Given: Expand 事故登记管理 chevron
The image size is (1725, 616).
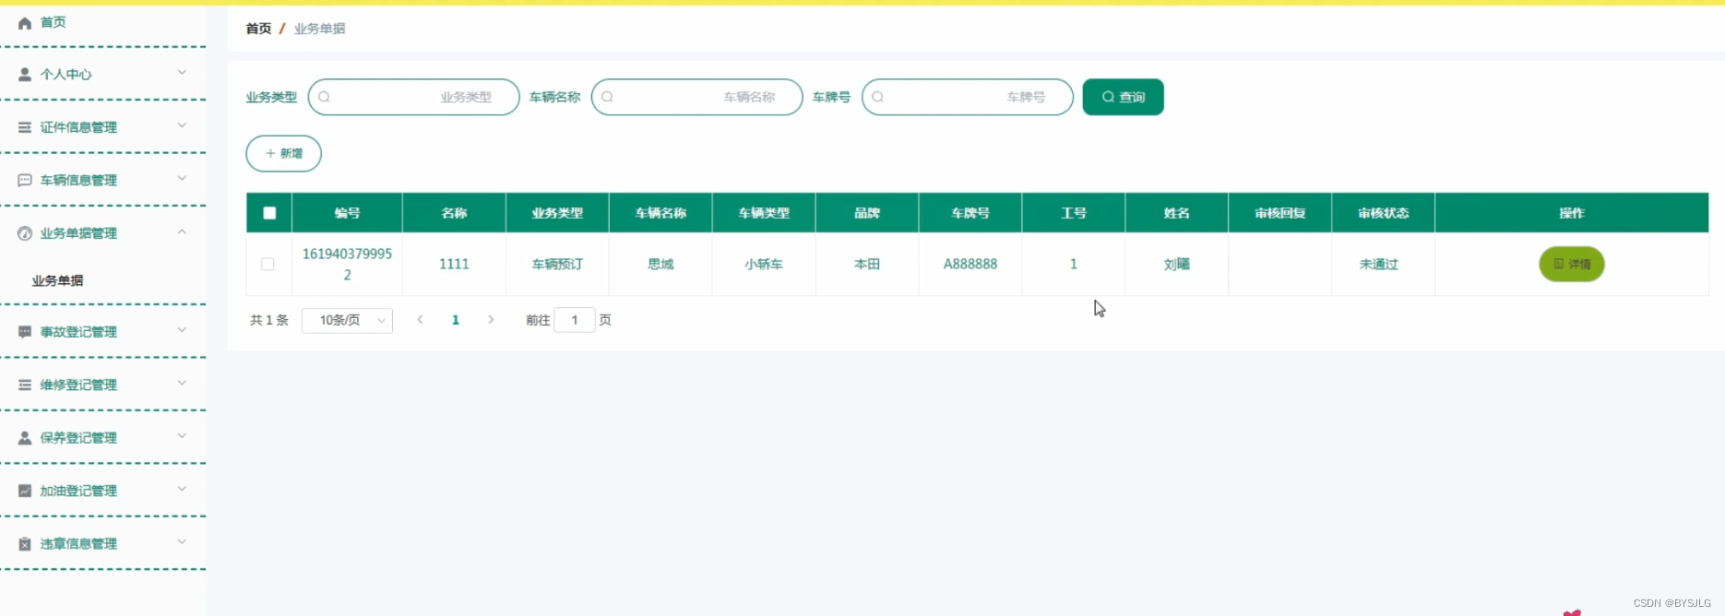Looking at the screenshot, I should point(182,329).
